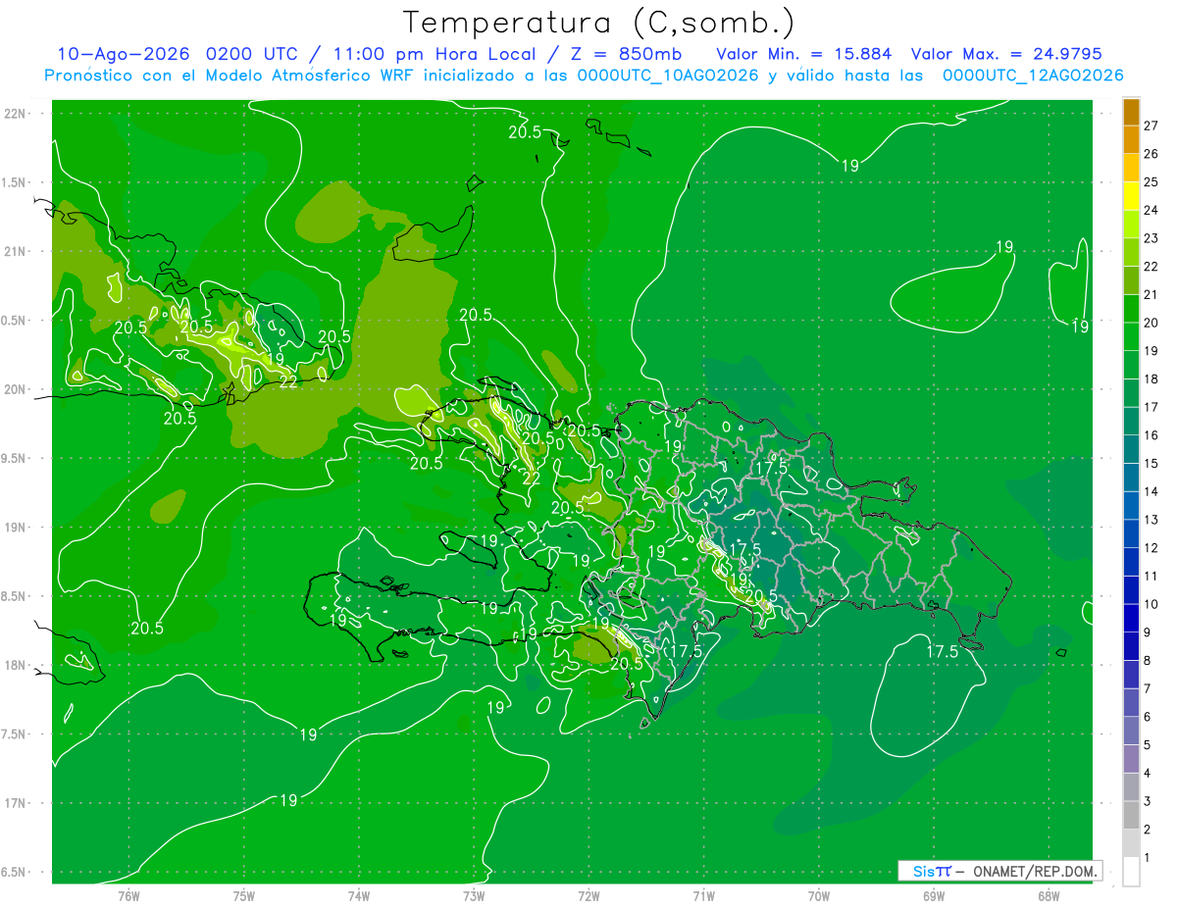
Task: Click the "73W" longitude axis label
Action: click(x=474, y=896)
